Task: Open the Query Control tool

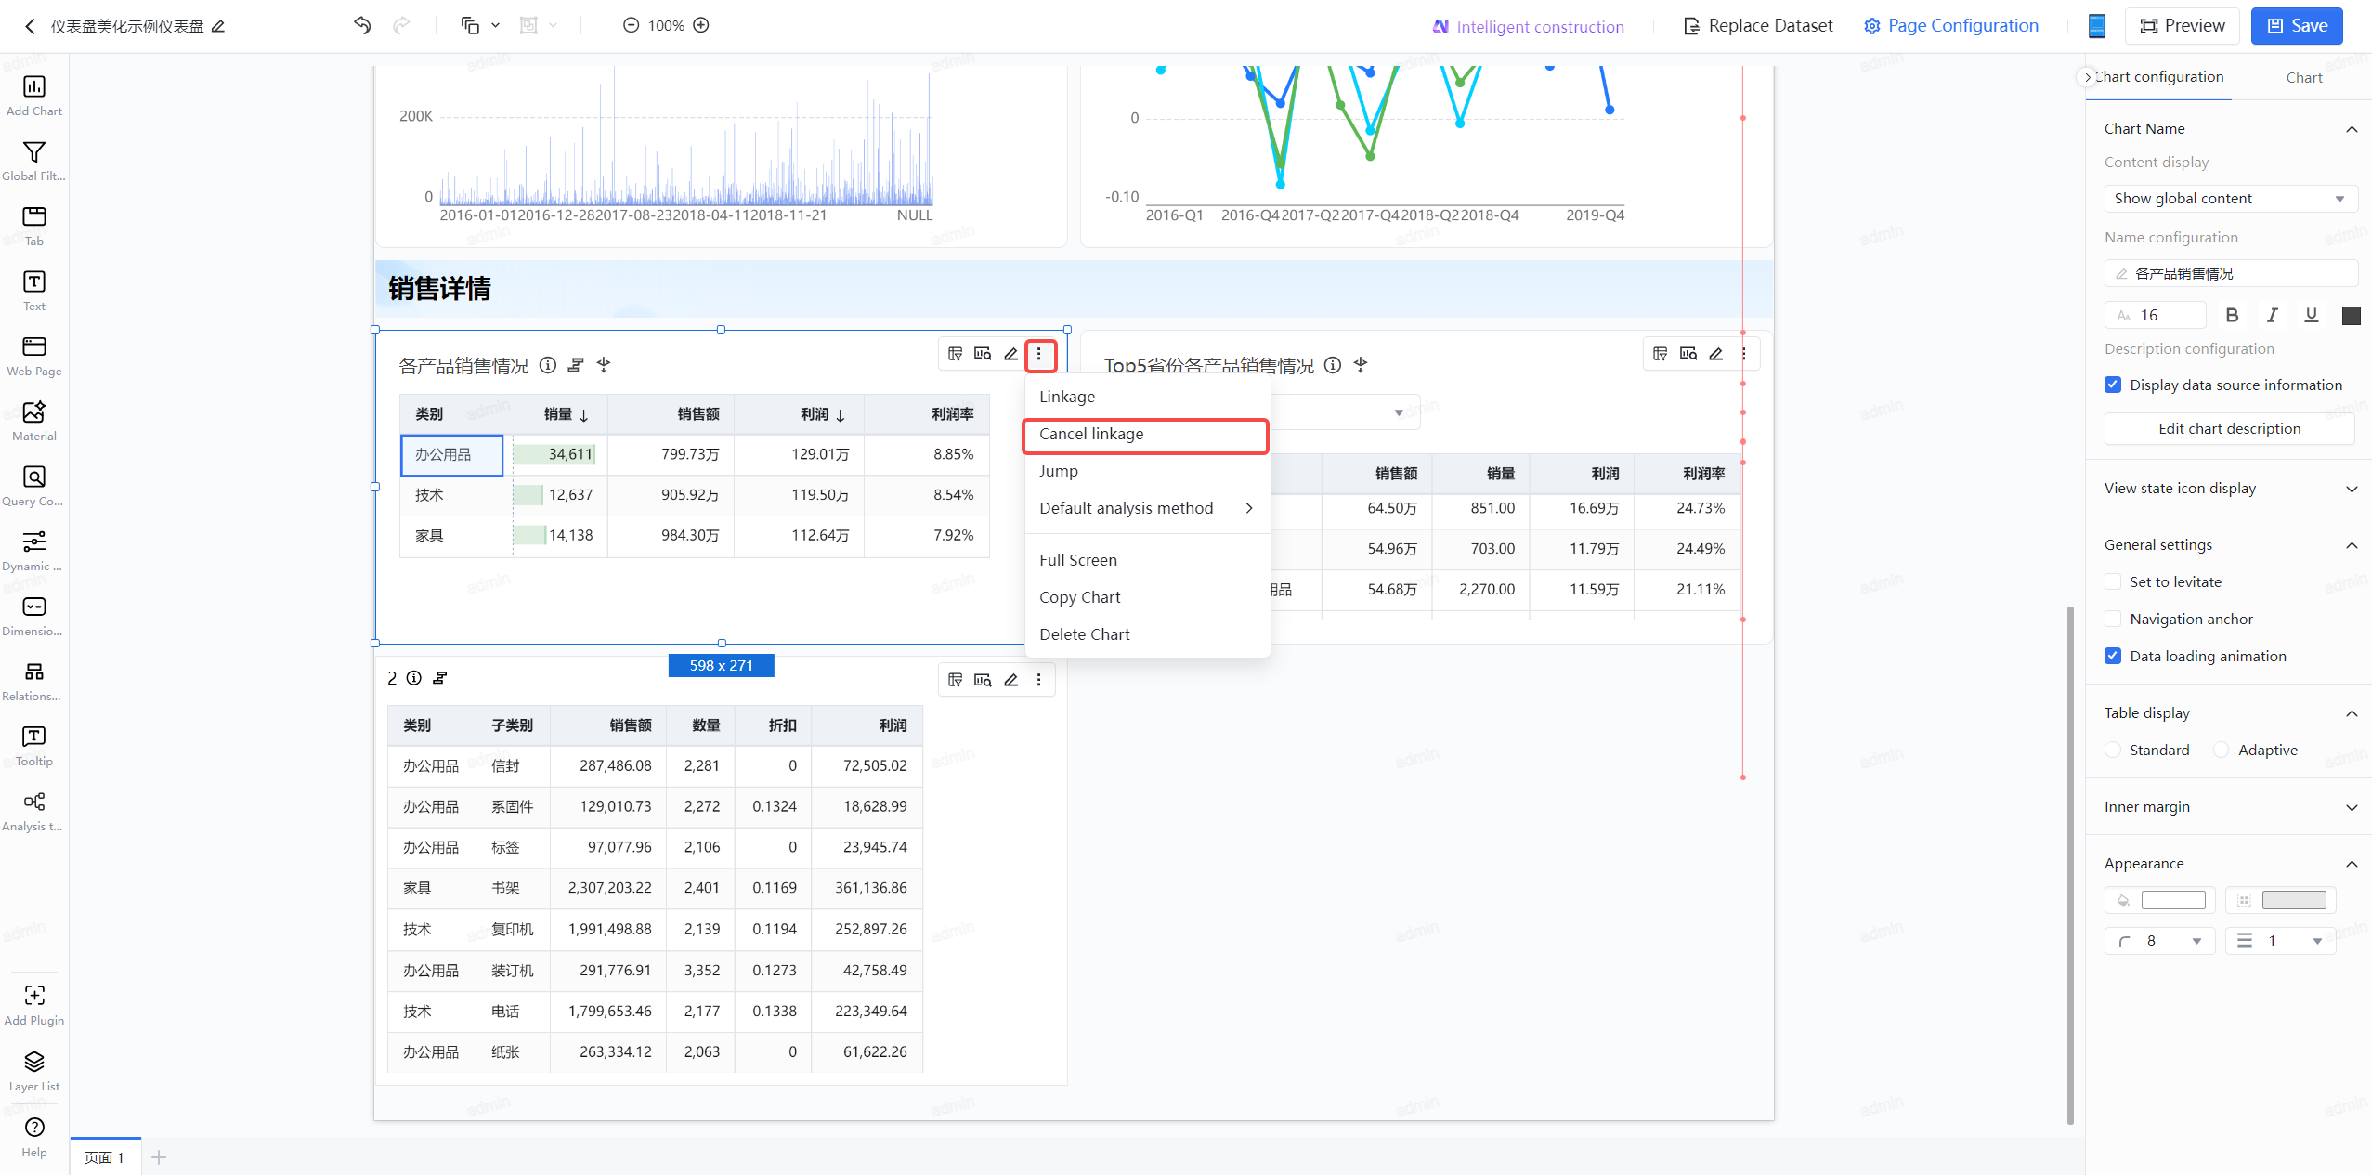Action: (x=34, y=486)
